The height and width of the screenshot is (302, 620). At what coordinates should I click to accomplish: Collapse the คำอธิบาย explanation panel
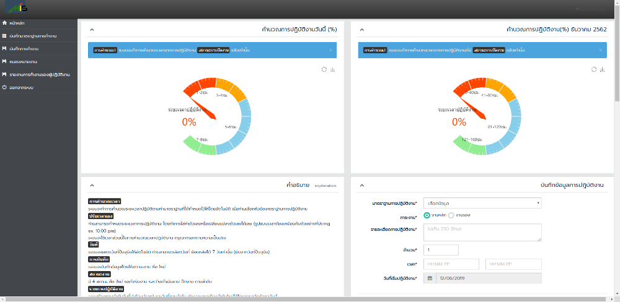click(91, 185)
